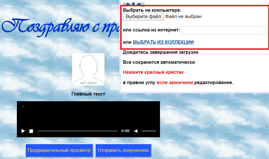
Task: Click the audio seek progress bar
Action: [x=78, y=131]
